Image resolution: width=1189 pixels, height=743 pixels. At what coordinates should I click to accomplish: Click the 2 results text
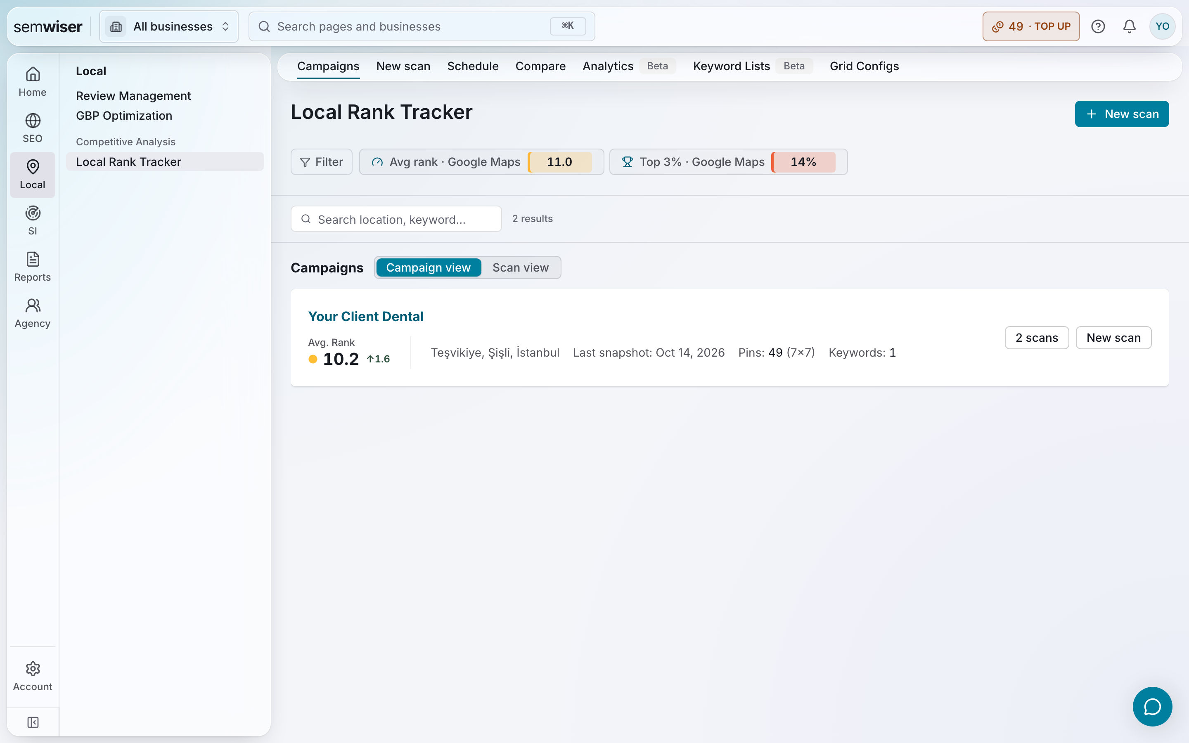point(532,219)
